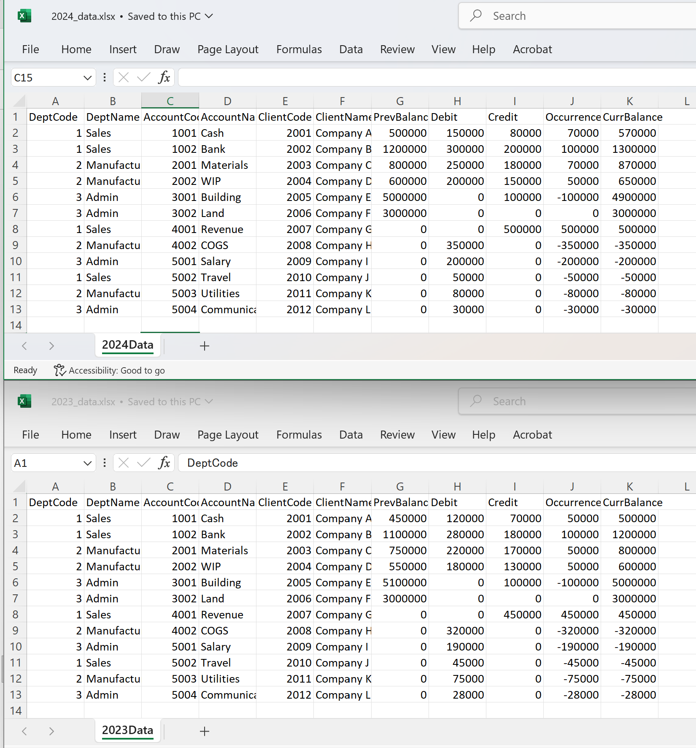The width and height of the screenshot is (696, 748).
Task: Click the Excel logo in the 2024_data window
Action: (x=24, y=16)
